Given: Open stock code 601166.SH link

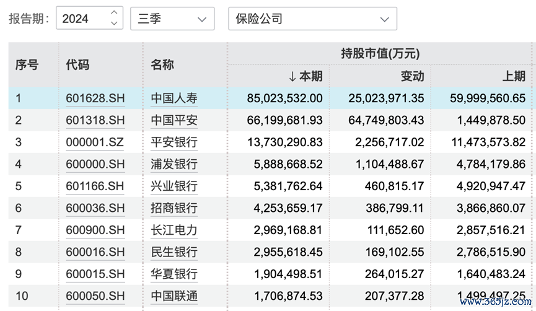Looking at the screenshot, I should 95,186.
